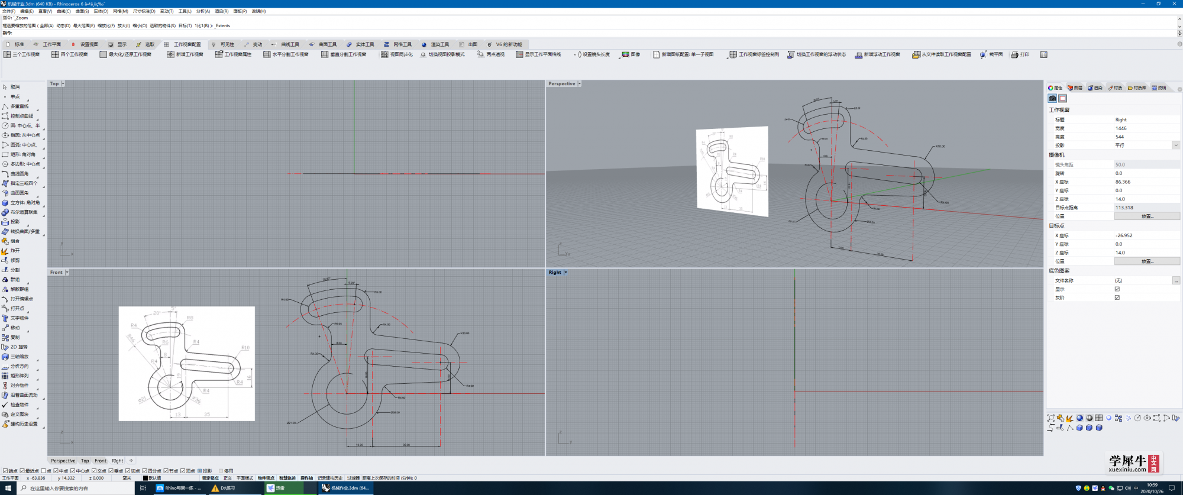This screenshot has width=1183, height=495.
Task: Click the reference image thumbnail in Front viewport
Action: 187,364
